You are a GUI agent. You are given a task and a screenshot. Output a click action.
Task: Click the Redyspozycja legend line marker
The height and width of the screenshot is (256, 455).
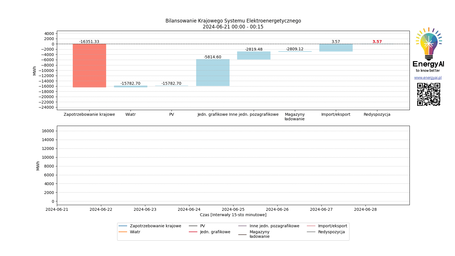pos(311,232)
